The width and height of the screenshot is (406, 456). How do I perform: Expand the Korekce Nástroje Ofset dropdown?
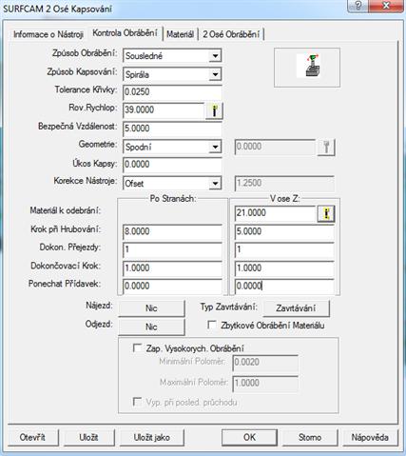click(x=215, y=184)
